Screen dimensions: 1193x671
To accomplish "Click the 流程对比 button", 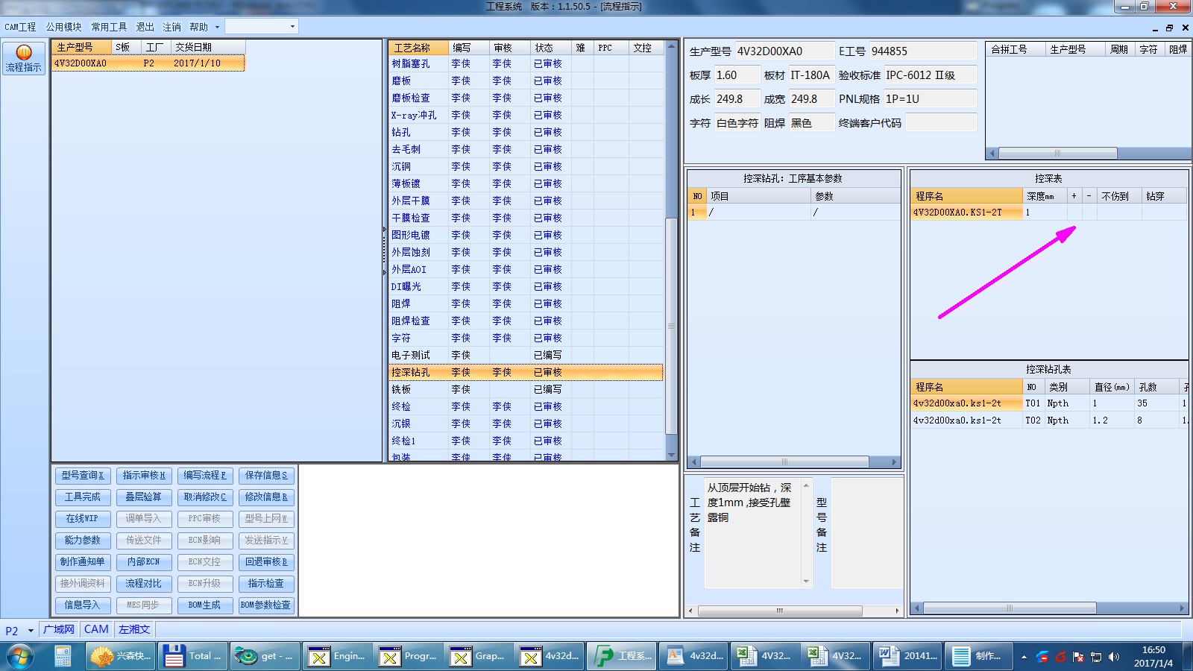I will (144, 584).
